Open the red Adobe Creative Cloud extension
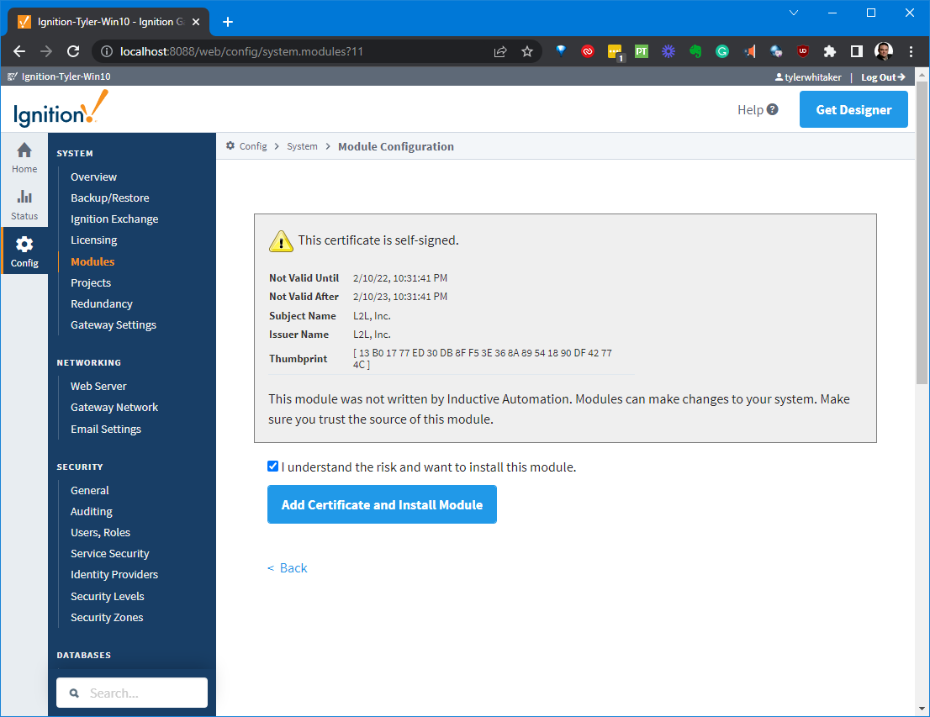This screenshot has height=717, width=930. pyautogui.click(x=588, y=51)
